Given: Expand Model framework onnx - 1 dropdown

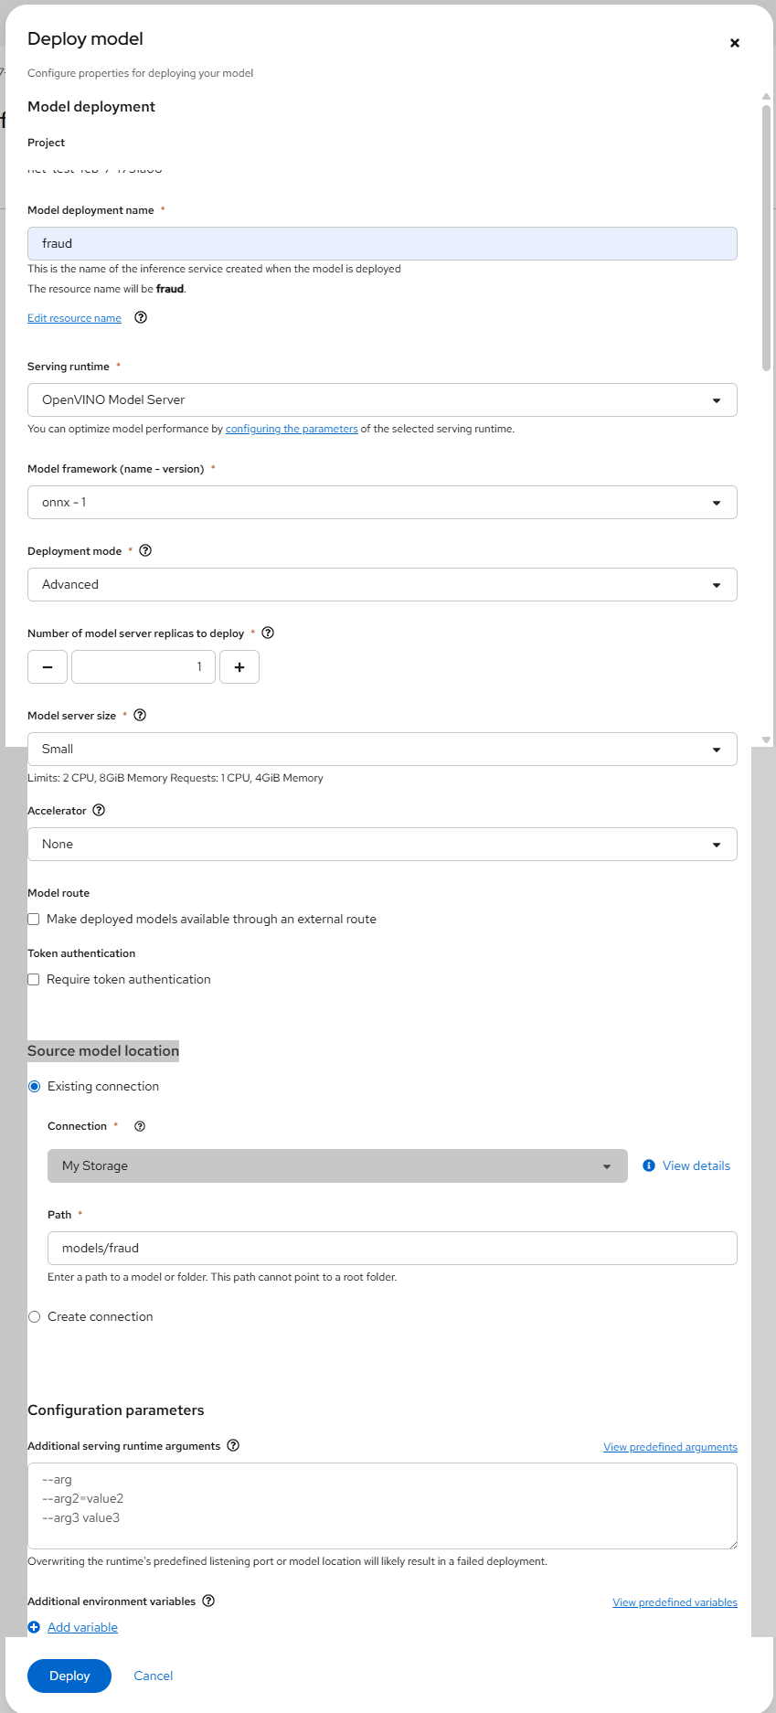Looking at the screenshot, I should [x=382, y=503].
